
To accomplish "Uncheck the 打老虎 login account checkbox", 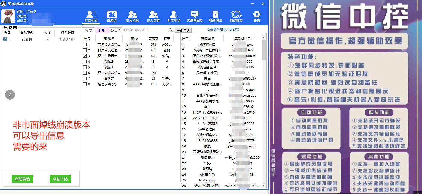I will pos(5,39).
